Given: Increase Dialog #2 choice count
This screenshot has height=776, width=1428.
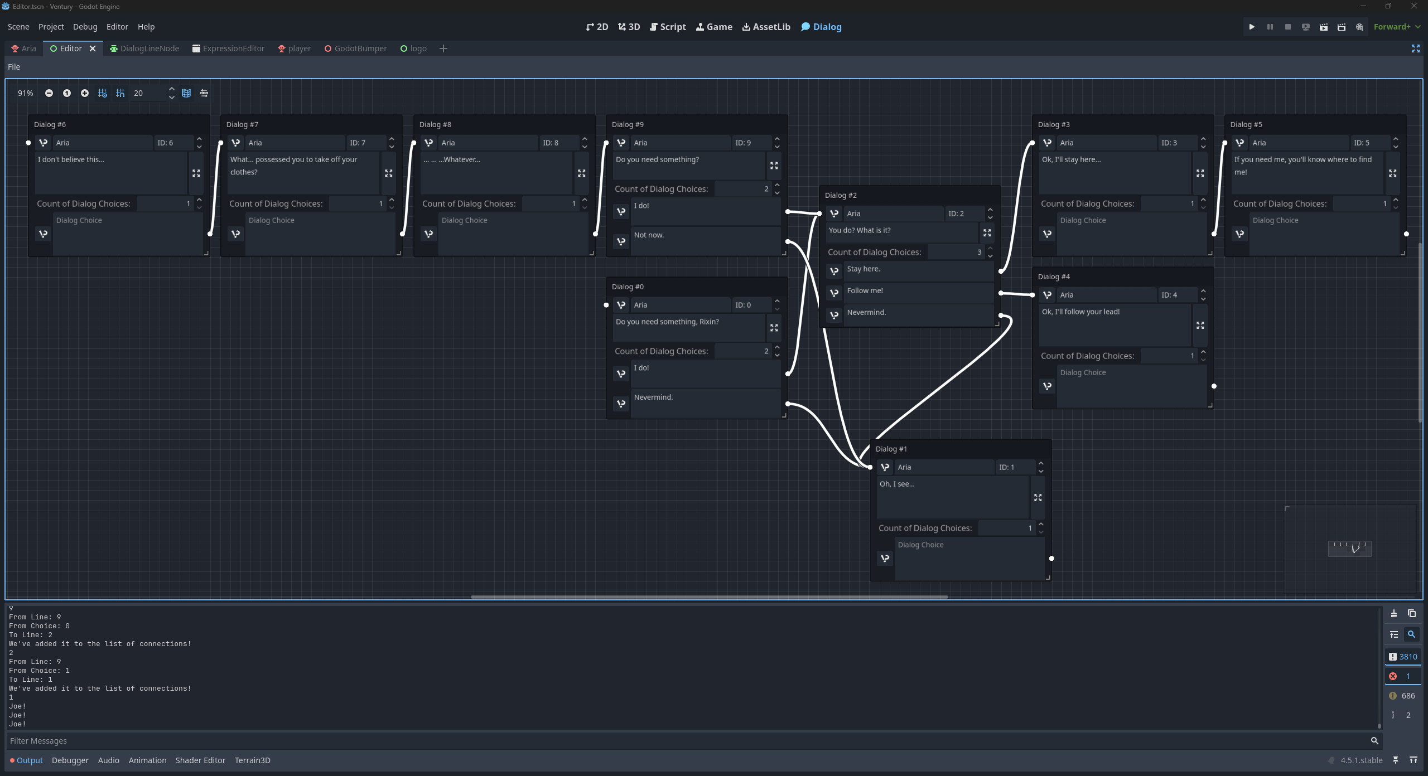Looking at the screenshot, I should [x=990, y=249].
